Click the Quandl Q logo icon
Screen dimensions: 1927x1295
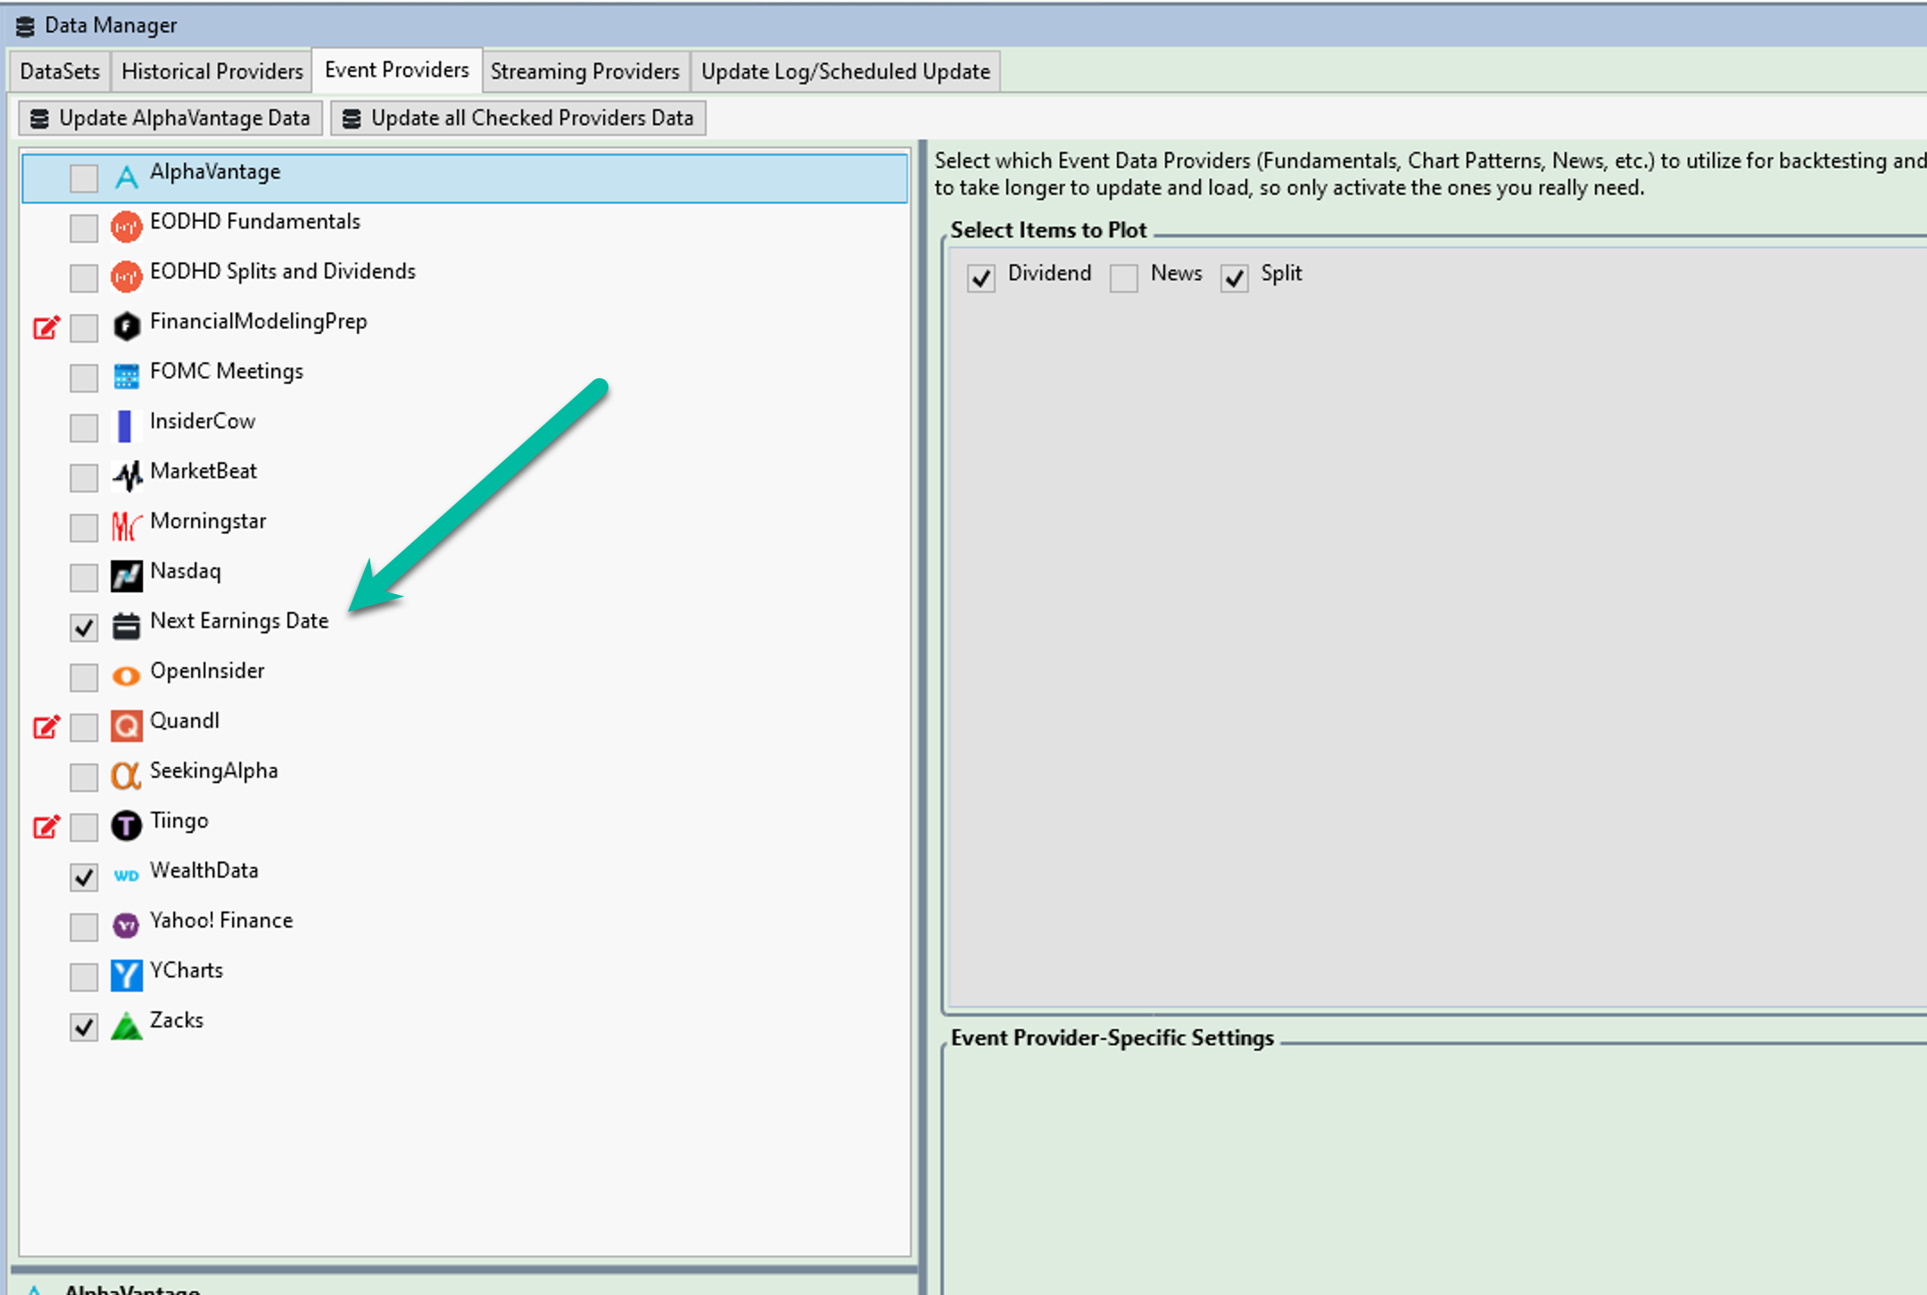(x=127, y=726)
